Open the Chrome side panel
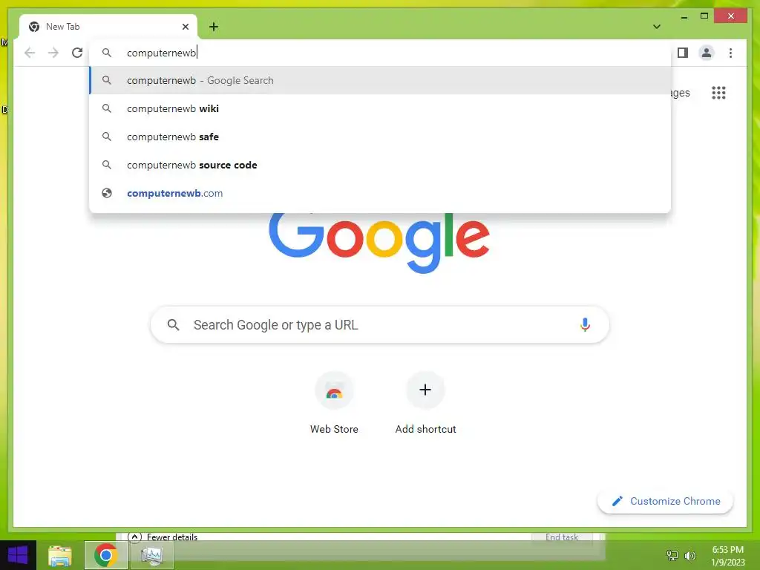 click(683, 53)
